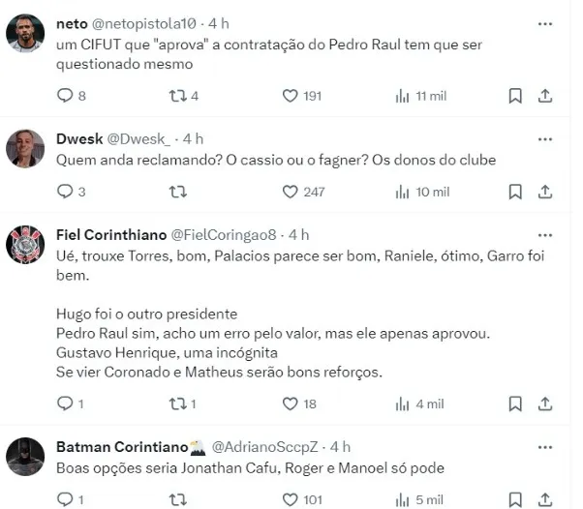Like Batman Corintiano's tweet
583x509 pixels.
(x=290, y=499)
